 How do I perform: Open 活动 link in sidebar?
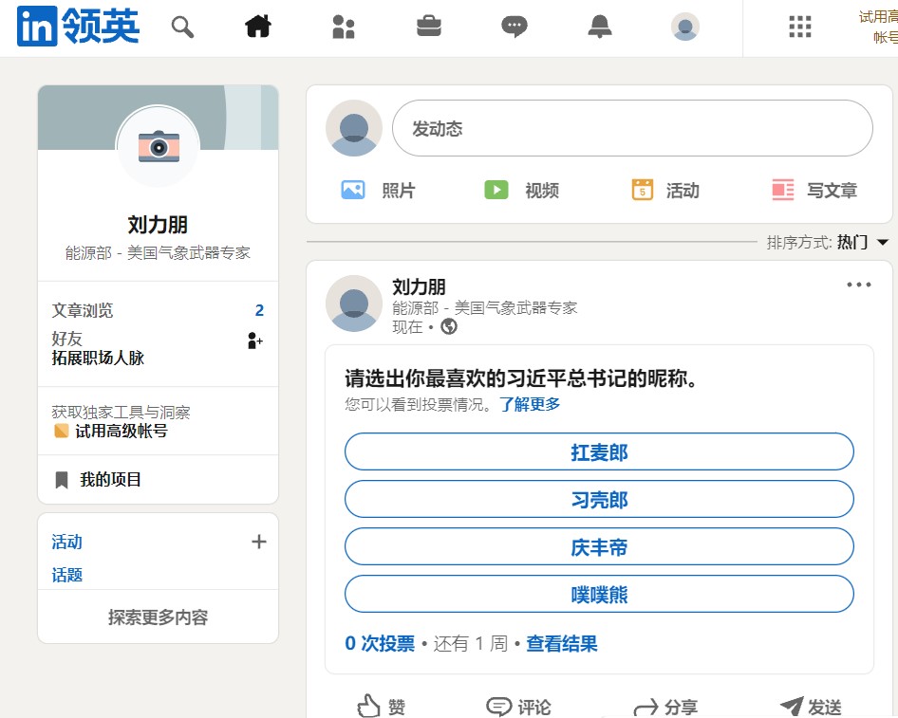coord(67,542)
